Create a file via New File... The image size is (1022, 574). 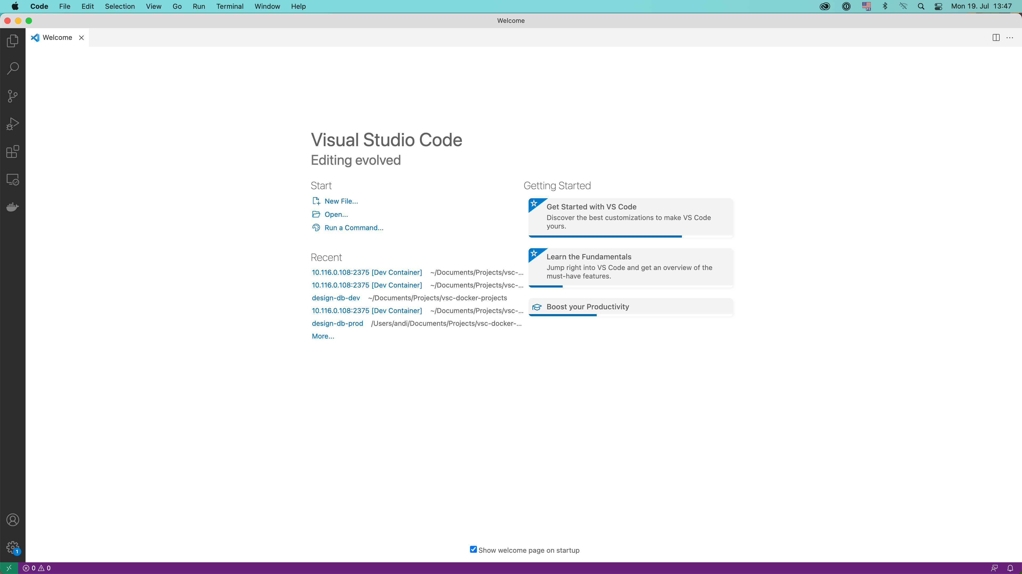click(340, 201)
